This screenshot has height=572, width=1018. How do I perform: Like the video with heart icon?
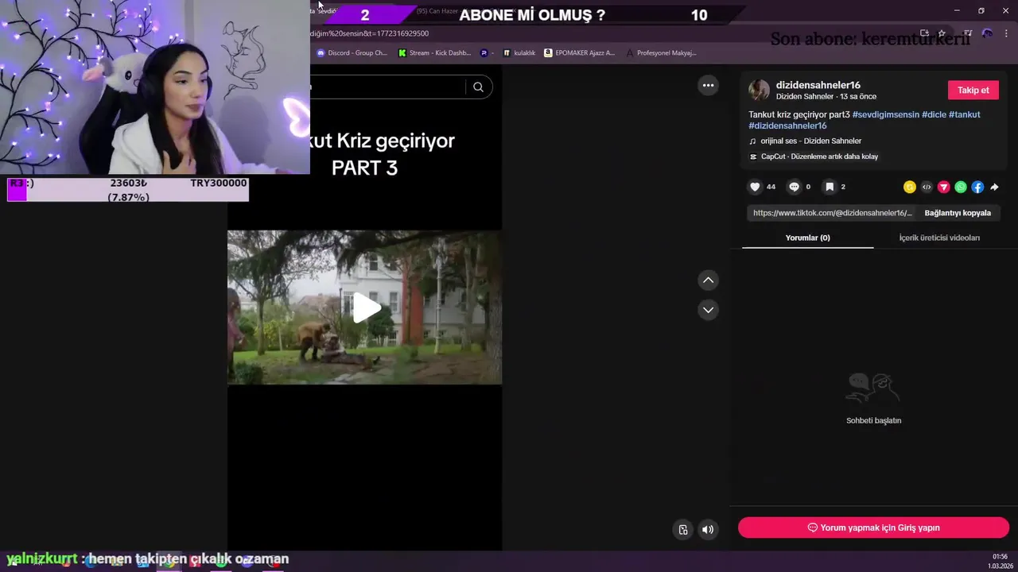pyautogui.click(x=755, y=187)
